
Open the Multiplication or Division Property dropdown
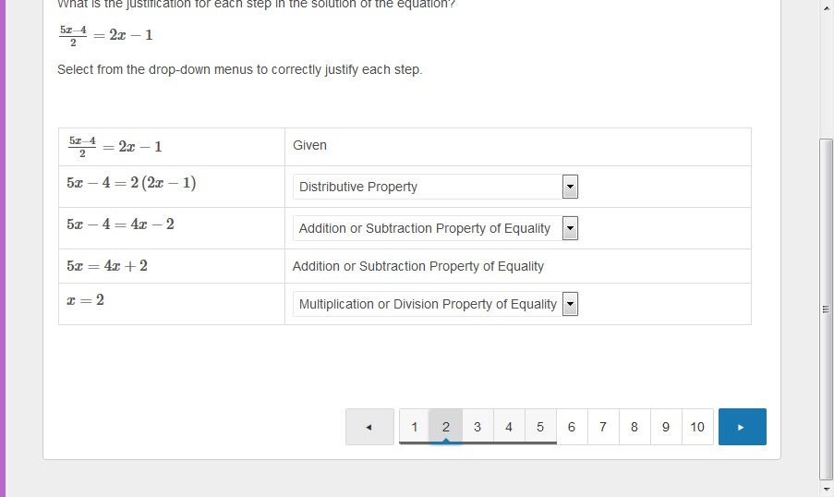pos(435,304)
